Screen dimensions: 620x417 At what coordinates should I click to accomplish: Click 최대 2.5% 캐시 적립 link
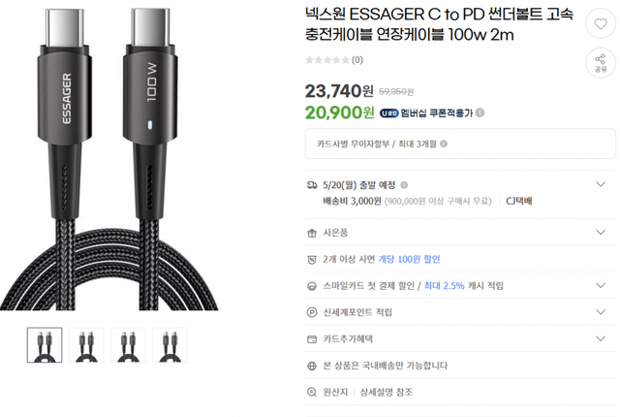click(x=463, y=286)
